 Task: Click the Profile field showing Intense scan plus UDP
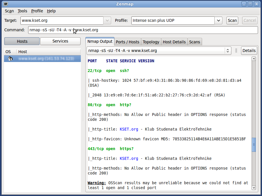(x=173, y=20)
